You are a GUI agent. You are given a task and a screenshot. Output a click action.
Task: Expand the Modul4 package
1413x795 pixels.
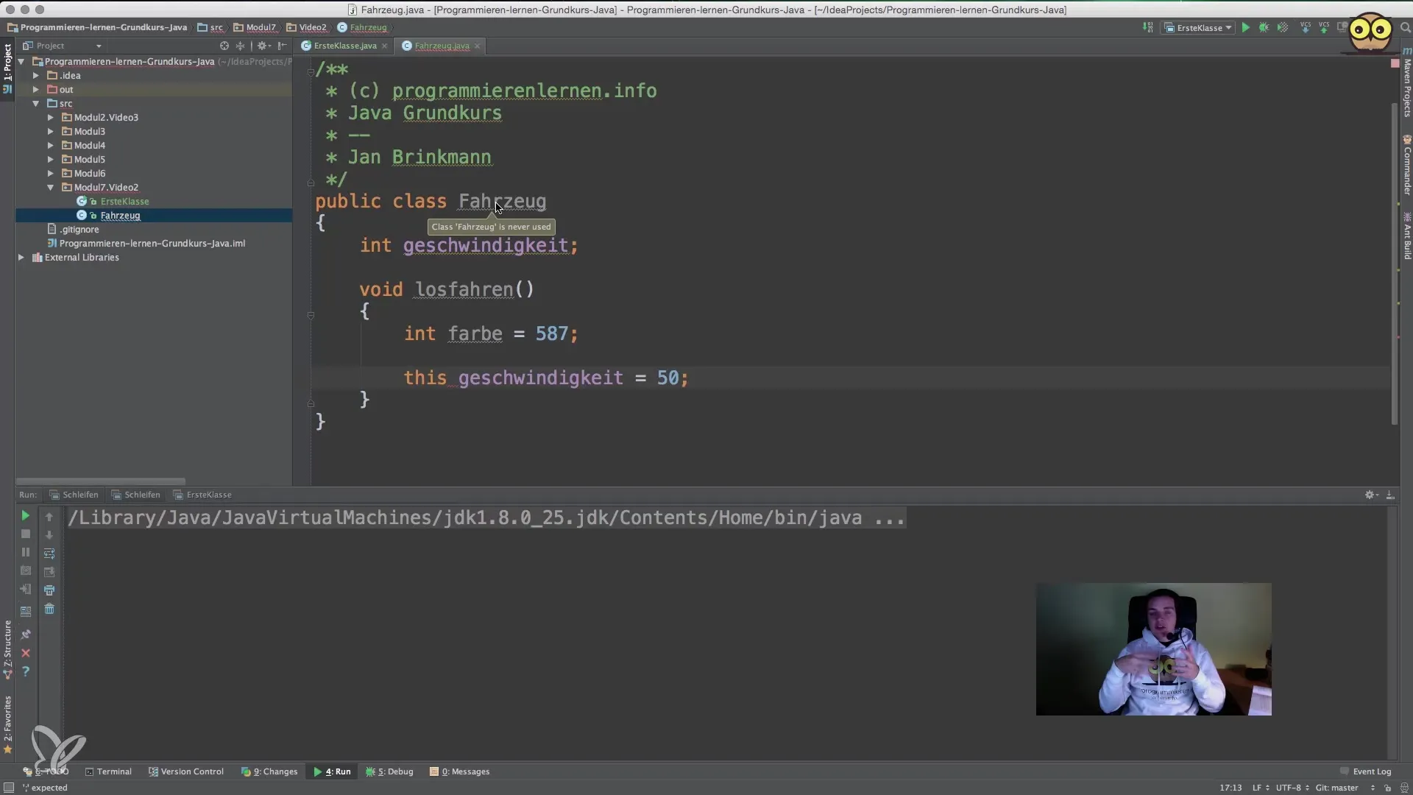[50, 146]
